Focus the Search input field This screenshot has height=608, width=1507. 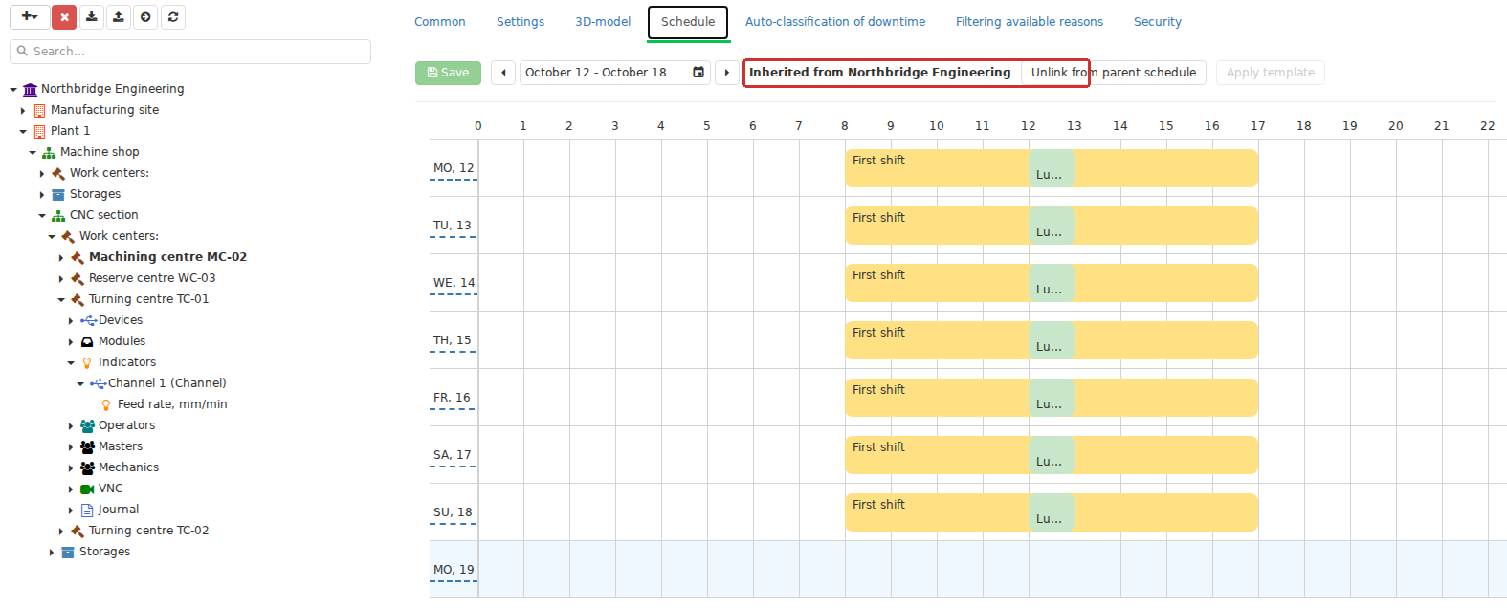pyautogui.click(x=190, y=52)
